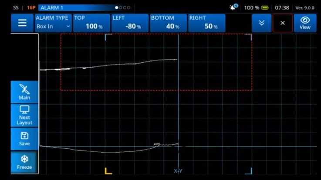Screen dimensions: 321x180
Task: Click the 16P probe indicator
Action: click(31, 8)
